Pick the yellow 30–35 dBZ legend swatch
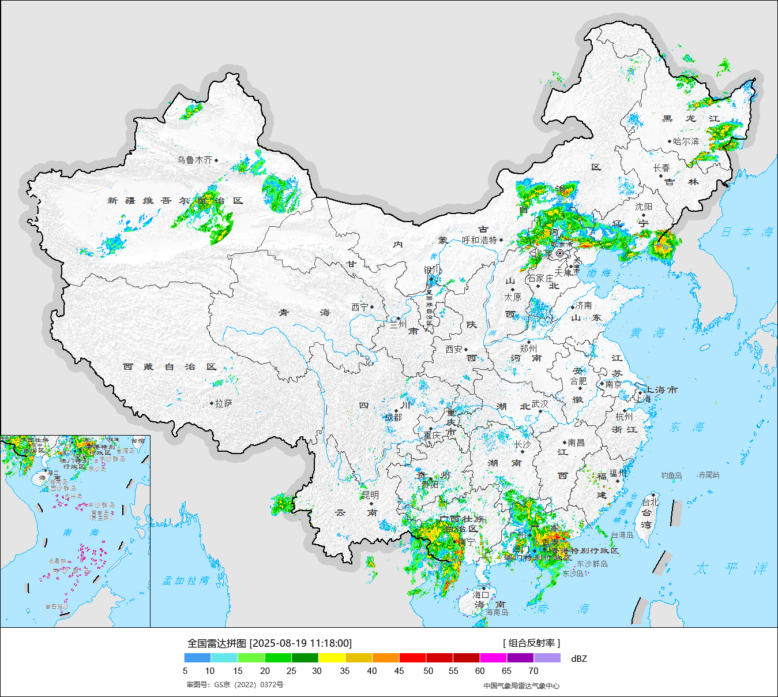The height and width of the screenshot is (697, 778). [x=332, y=658]
